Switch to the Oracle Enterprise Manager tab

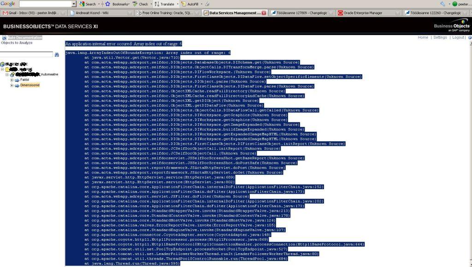click(368, 13)
